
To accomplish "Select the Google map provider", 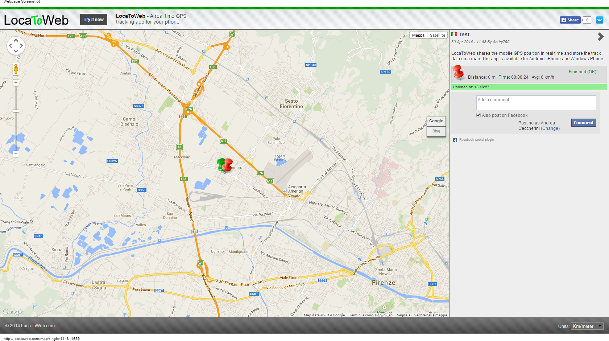I will [436, 121].
